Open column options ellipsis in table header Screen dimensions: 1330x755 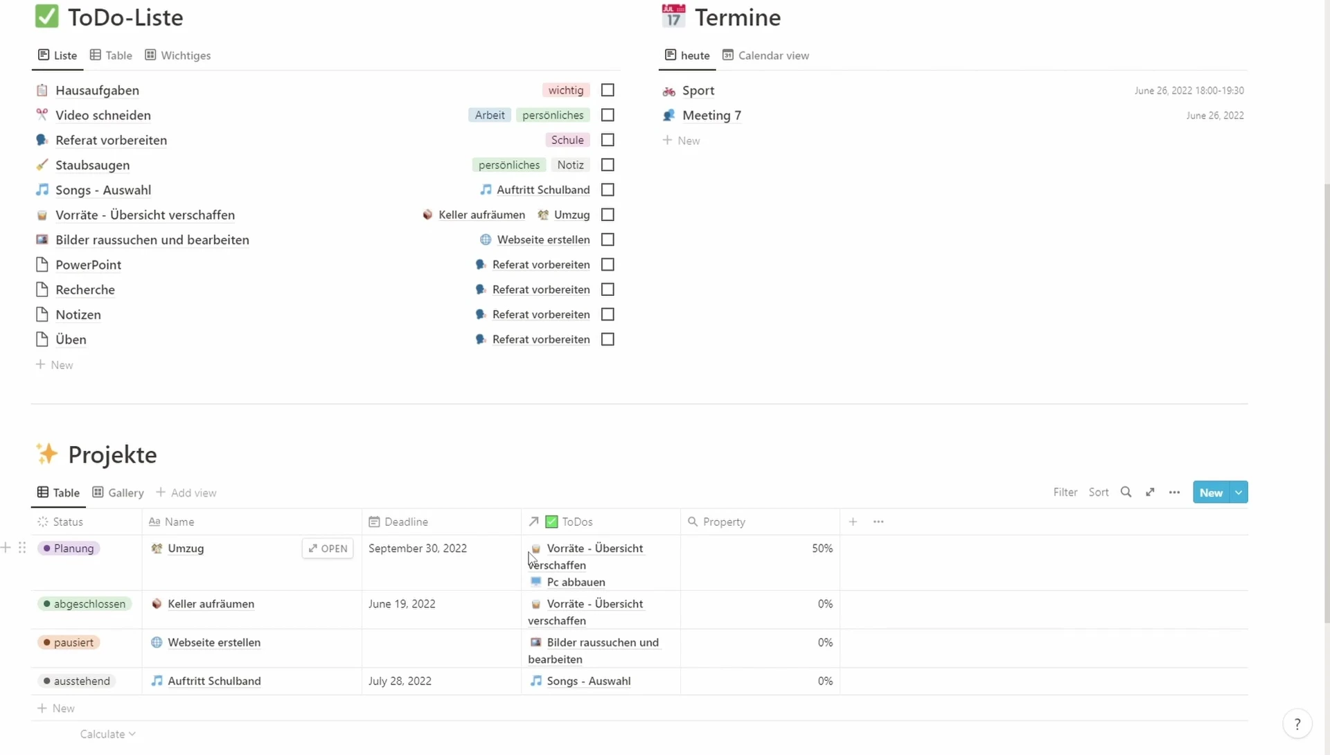point(878,522)
